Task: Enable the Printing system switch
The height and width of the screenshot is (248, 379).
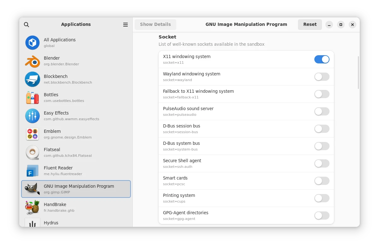Action: click(322, 198)
